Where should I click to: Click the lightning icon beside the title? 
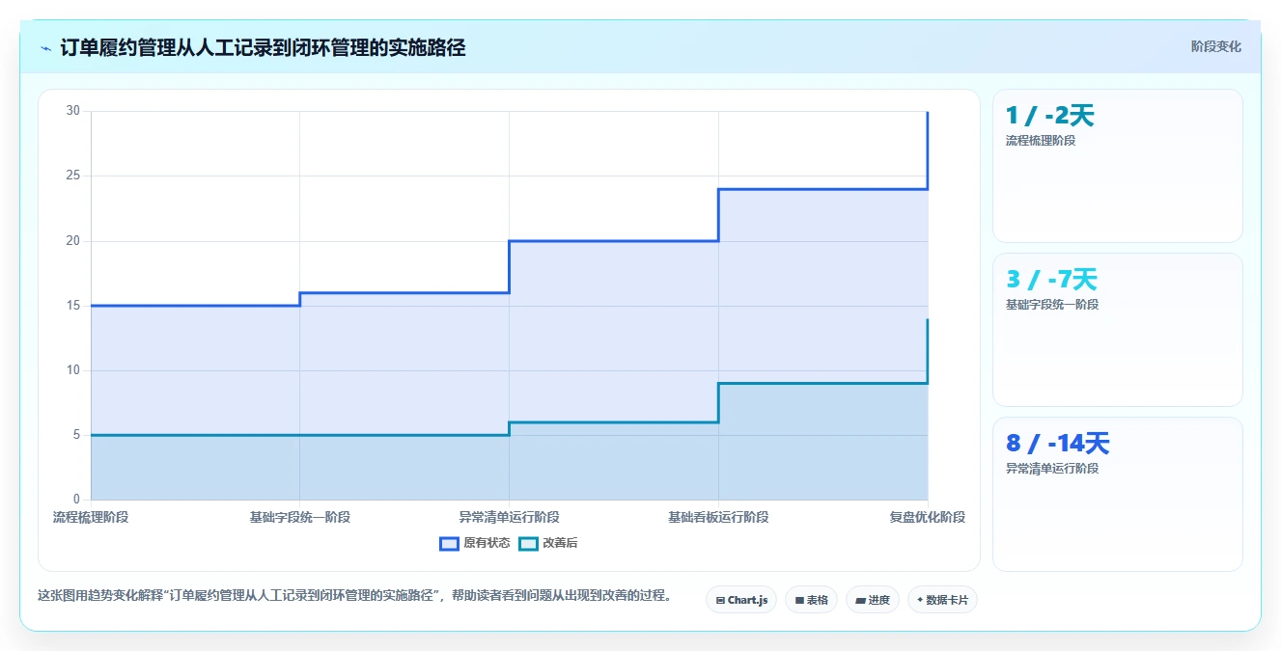coord(45,48)
